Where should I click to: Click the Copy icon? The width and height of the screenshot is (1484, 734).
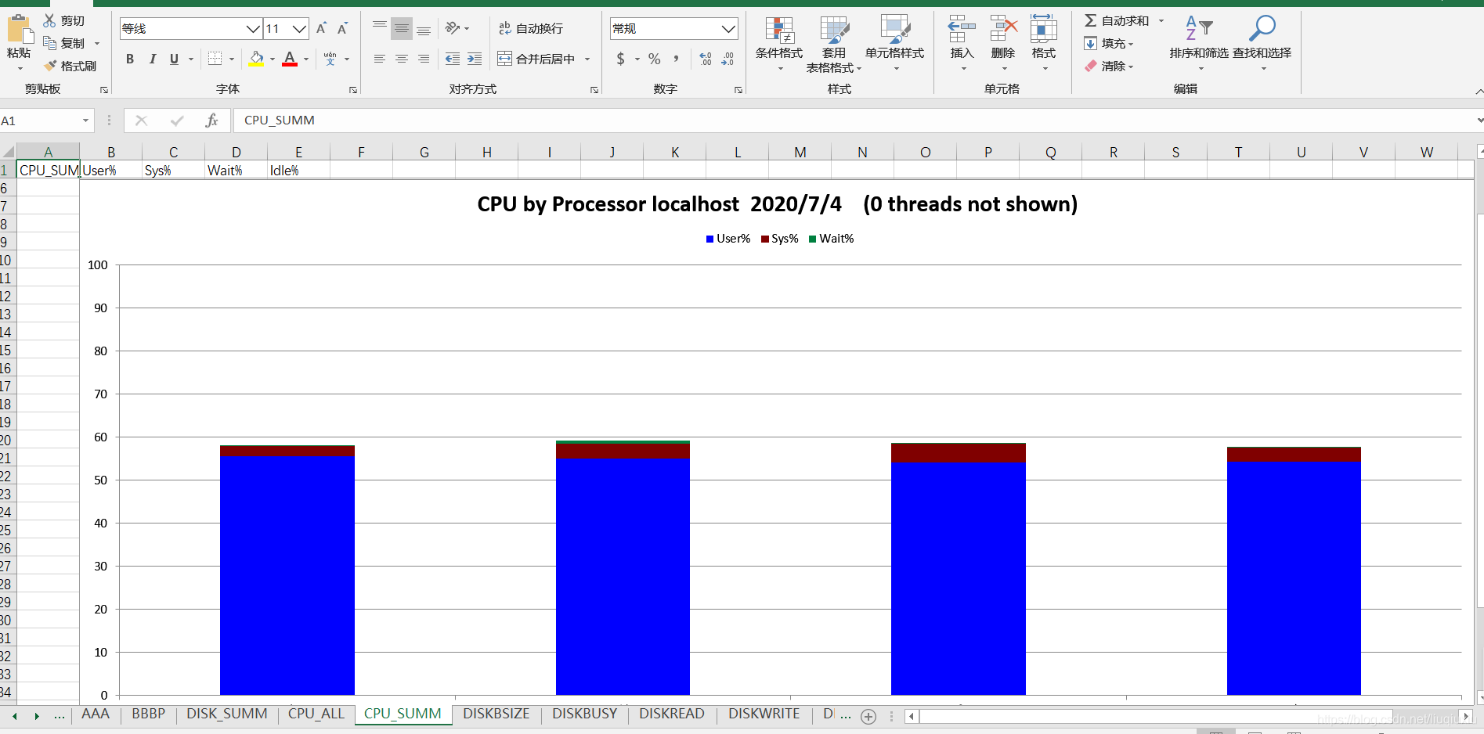[50, 43]
